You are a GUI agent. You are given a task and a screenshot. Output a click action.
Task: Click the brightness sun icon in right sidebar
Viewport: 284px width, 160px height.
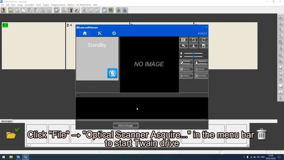(280, 48)
